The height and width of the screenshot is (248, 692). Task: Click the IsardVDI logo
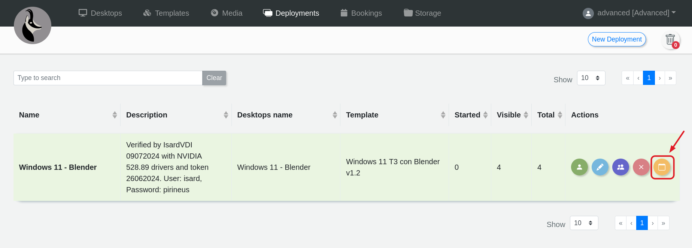[33, 25]
